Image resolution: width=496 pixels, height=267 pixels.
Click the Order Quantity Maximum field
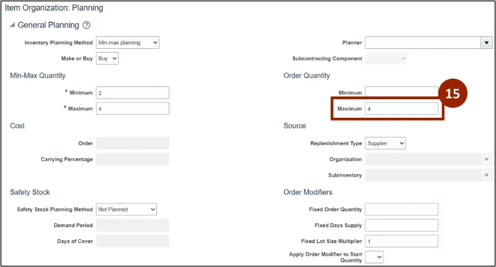401,109
